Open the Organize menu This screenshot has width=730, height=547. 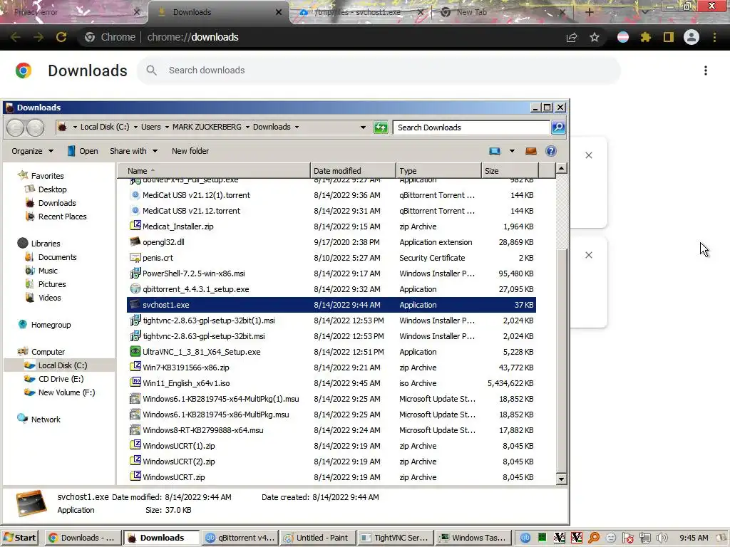[32, 151]
